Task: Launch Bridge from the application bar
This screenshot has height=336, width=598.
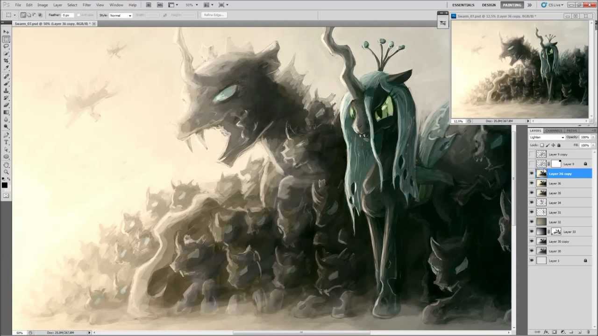Action: coord(149,5)
